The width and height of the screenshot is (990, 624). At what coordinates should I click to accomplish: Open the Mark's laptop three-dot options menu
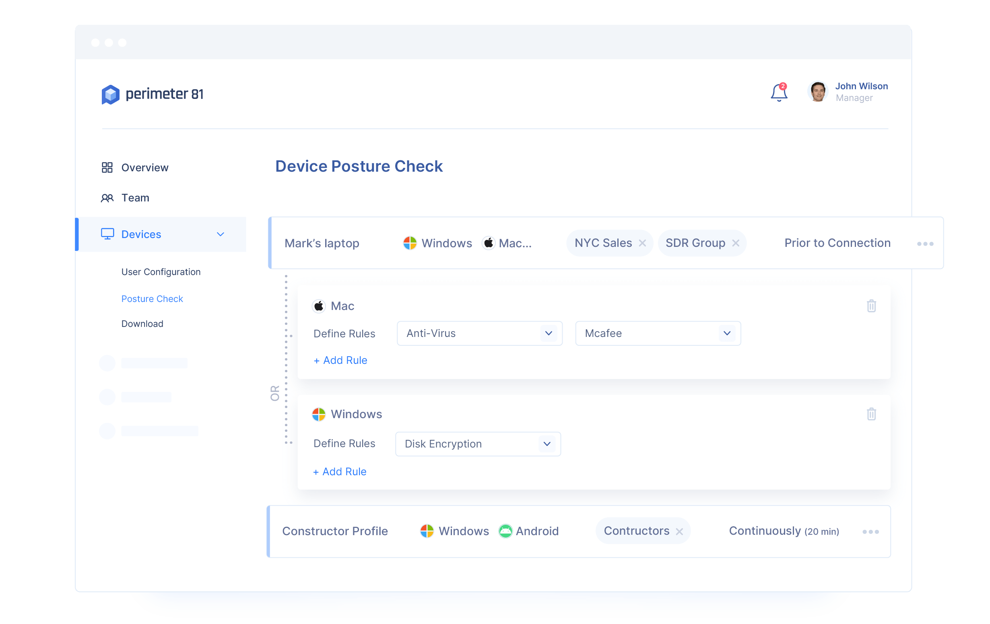tap(925, 244)
